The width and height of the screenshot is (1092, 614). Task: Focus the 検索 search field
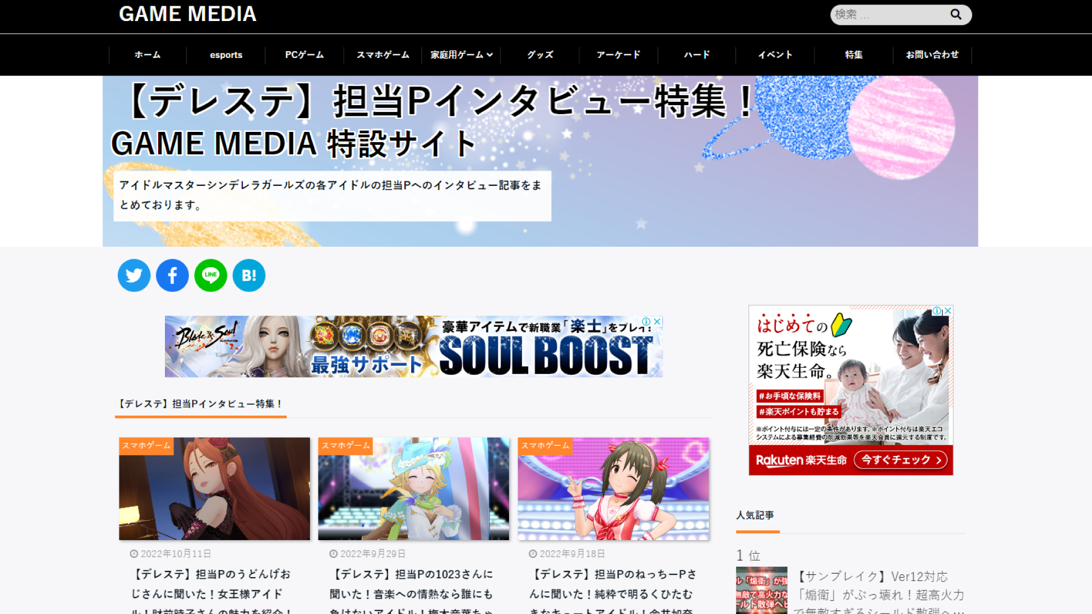coord(889,14)
